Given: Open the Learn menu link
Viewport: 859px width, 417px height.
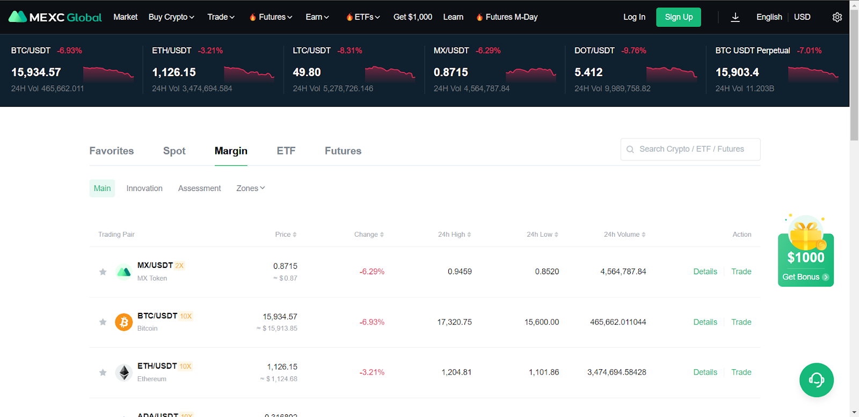Looking at the screenshot, I should pos(453,17).
